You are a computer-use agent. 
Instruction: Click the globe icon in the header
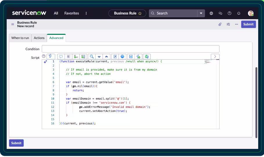tap(211, 13)
